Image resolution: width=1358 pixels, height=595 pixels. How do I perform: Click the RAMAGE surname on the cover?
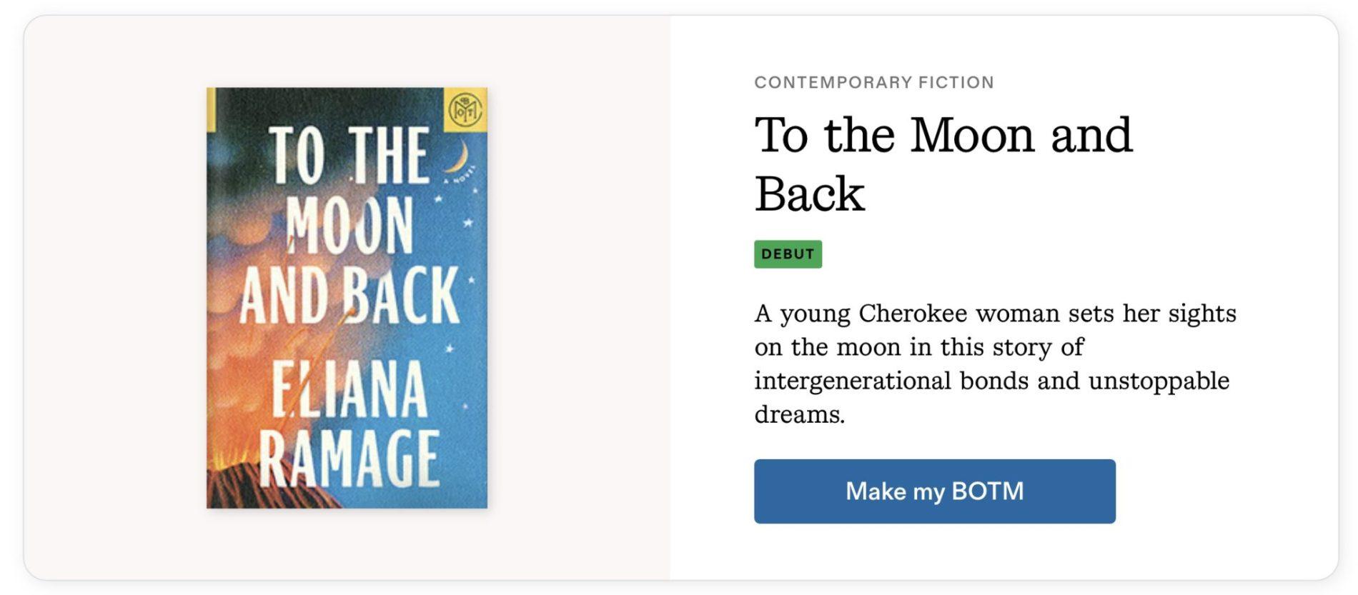(x=348, y=459)
